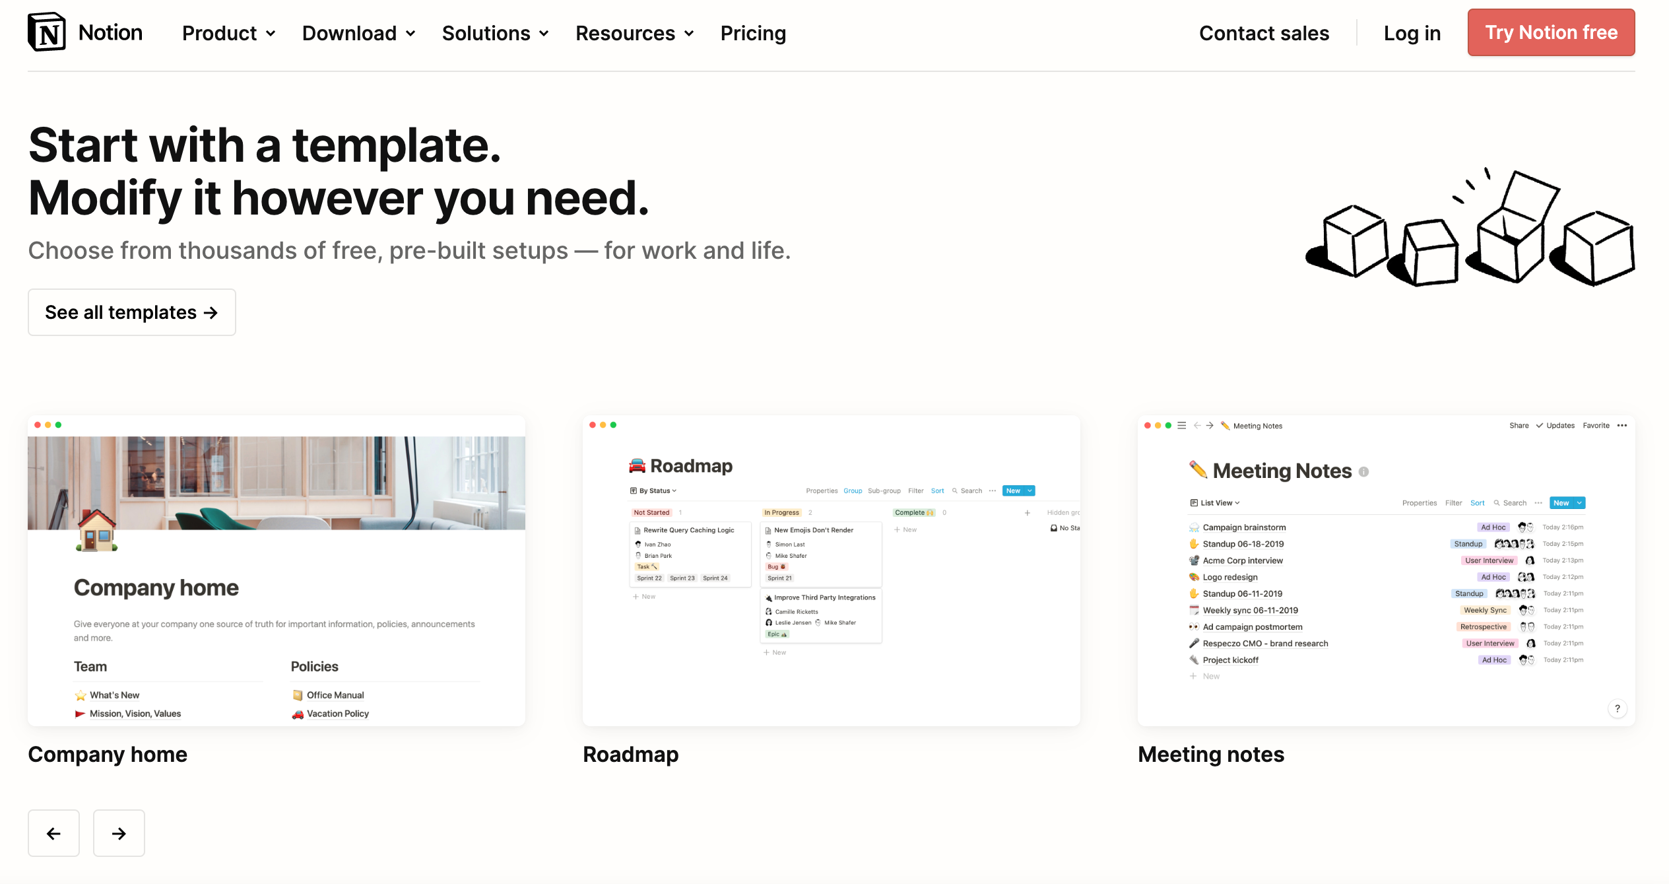Go to the Pricing page
The height and width of the screenshot is (884, 1669).
pos(753,33)
